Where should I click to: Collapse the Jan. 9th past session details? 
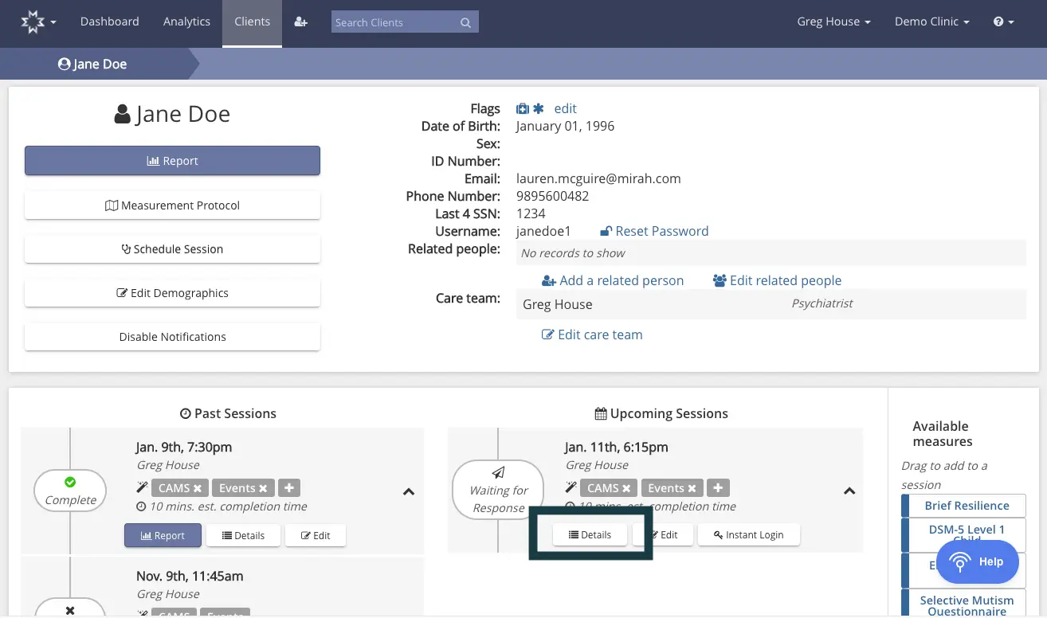click(x=409, y=491)
